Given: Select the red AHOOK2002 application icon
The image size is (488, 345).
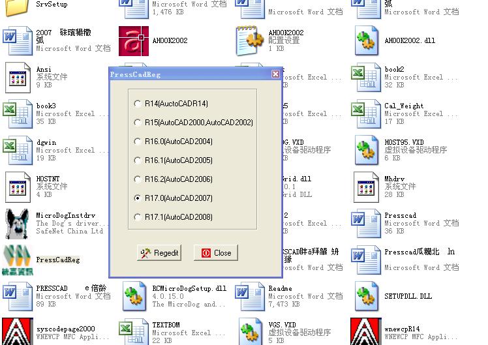Looking at the screenshot, I should coord(134,41).
